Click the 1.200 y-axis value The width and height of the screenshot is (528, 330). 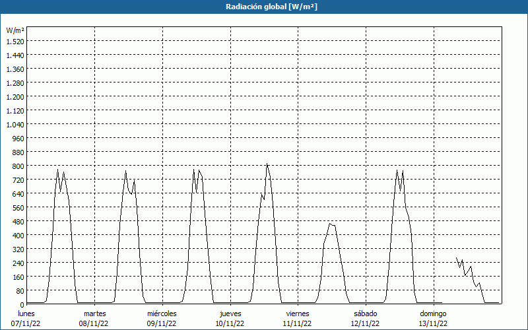click(15, 97)
